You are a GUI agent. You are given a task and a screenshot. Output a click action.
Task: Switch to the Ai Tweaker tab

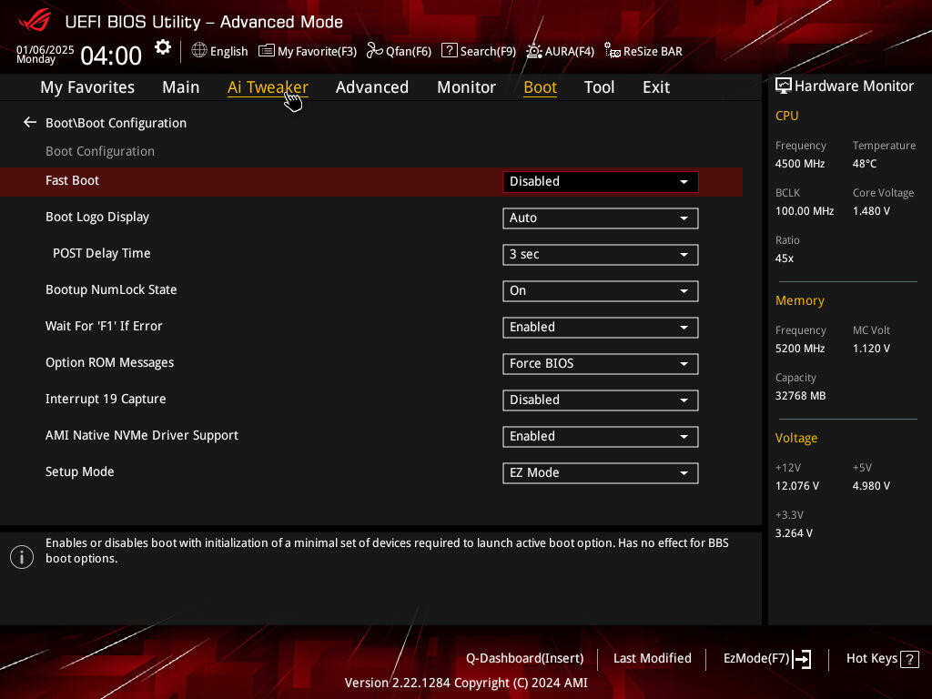(x=268, y=87)
